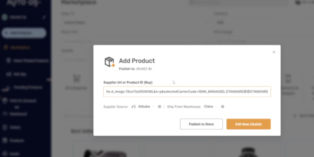Show help for Ship From Warehouse
314x157 pixels.
click(222, 107)
